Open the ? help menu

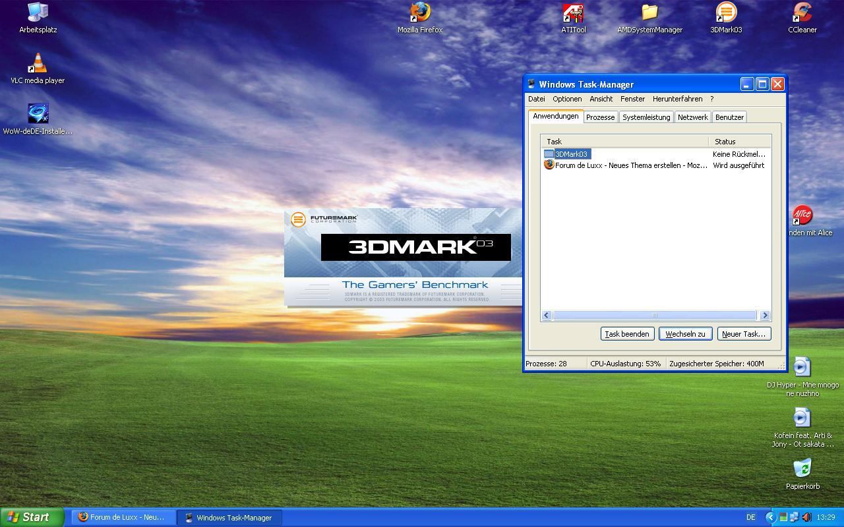711,99
